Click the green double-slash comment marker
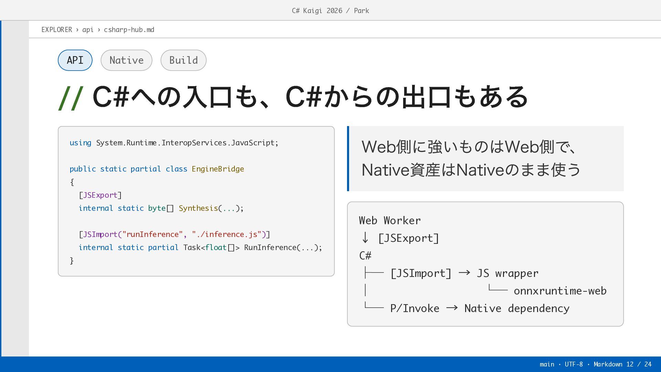This screenshot has height=372, width=661. [x=71, y=98]
